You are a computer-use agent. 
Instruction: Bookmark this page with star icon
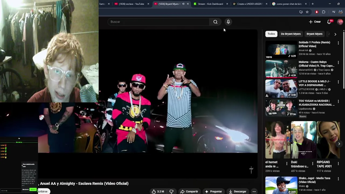(x=307, y=12)
